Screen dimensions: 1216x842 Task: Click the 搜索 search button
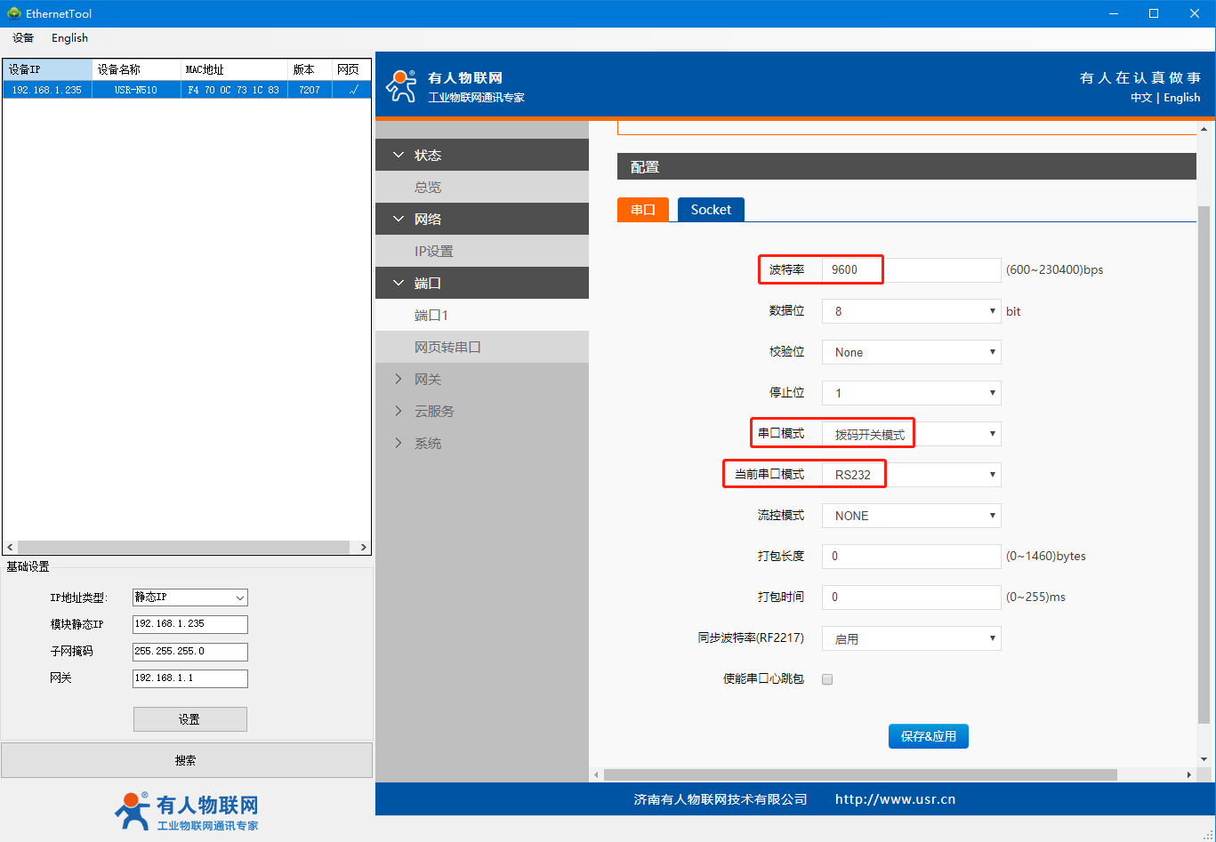coord(186,760)
